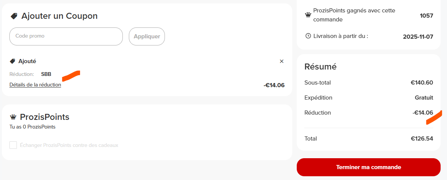Click the Sous-total amount €140.60
Image resolution: width=447 pixels, height=180 pixels.
[x=422, y=83]
